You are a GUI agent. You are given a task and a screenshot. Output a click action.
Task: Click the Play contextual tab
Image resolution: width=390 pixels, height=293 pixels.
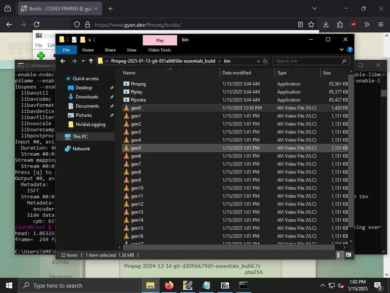(x=160, y=40)
